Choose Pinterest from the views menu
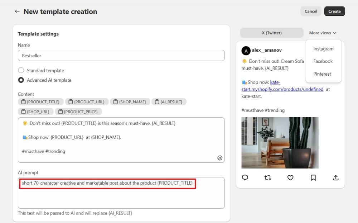Viewport: 358px width, 223px height. point(322,74)
